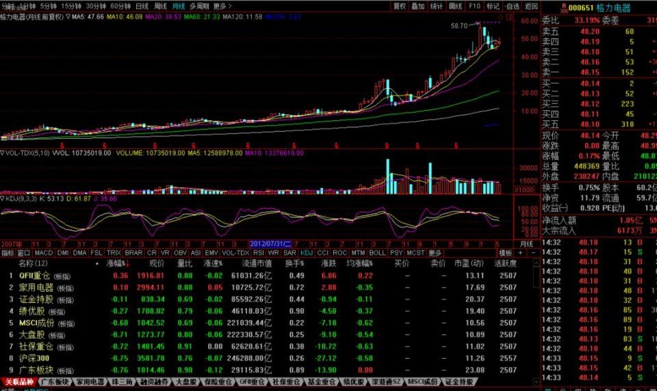Open the 叠加 overlay tool
Image resolution: width=657 pixels, height=391 pixels.
tap(418, 6)
